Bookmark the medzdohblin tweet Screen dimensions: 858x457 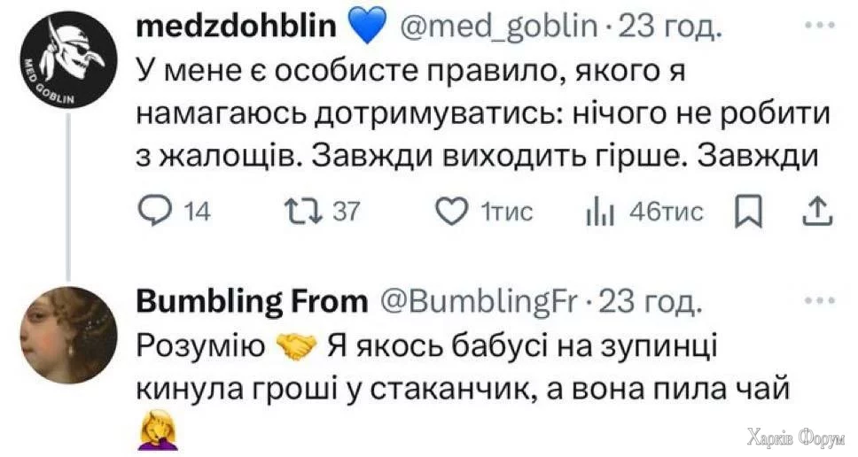[x=750, y=212]
